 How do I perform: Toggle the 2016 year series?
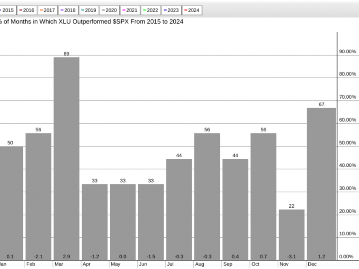[x=27, y=10]
